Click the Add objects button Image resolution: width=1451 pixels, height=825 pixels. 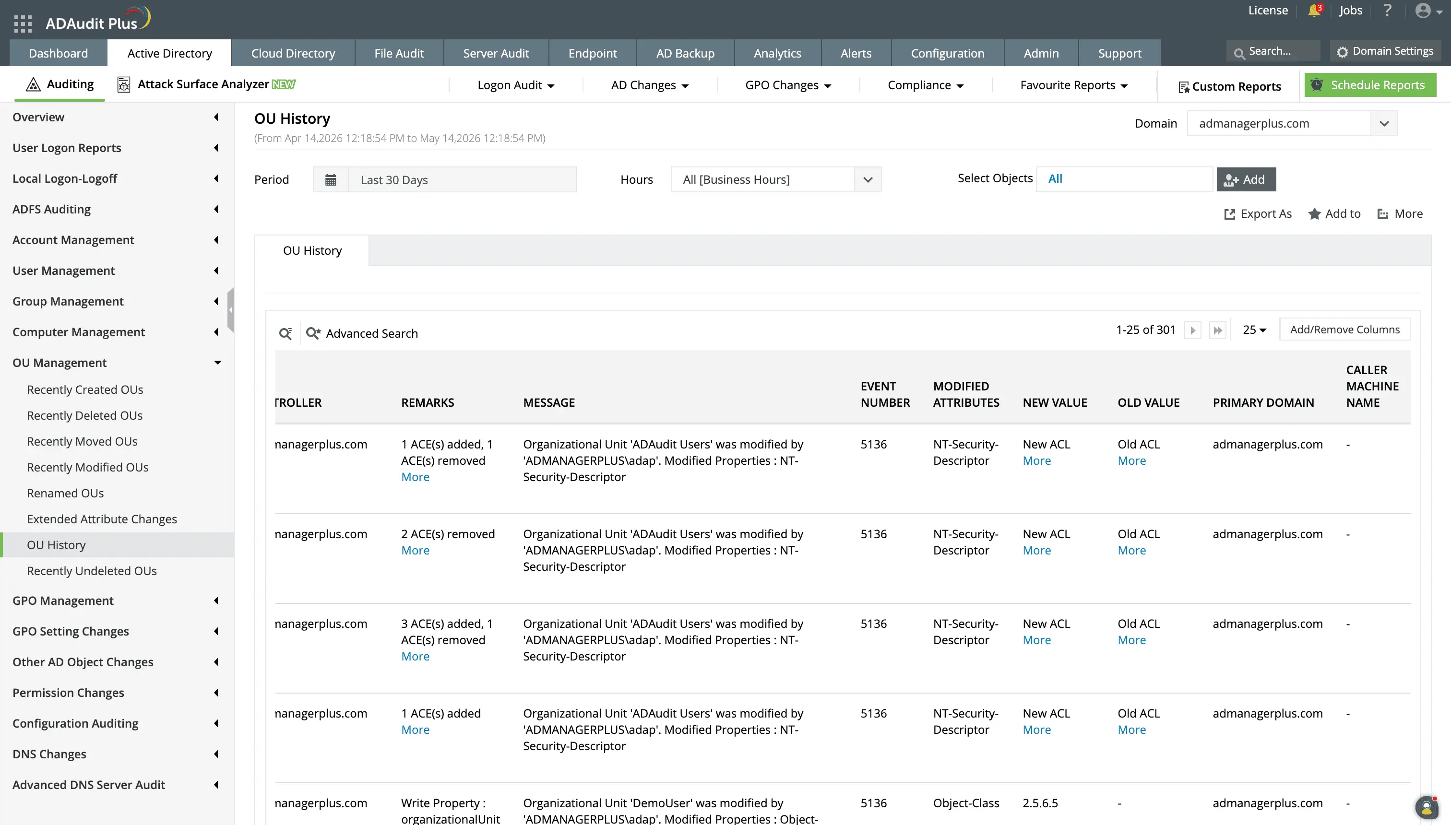[1246, 179]
